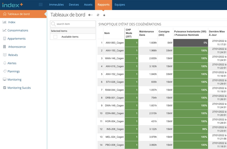
Task: Click the Monitoring Succès check icon
Action: (x=4, y=88)
